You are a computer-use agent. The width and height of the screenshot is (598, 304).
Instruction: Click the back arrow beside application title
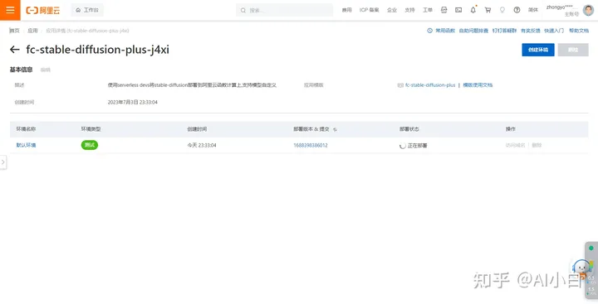coord(14,50)
